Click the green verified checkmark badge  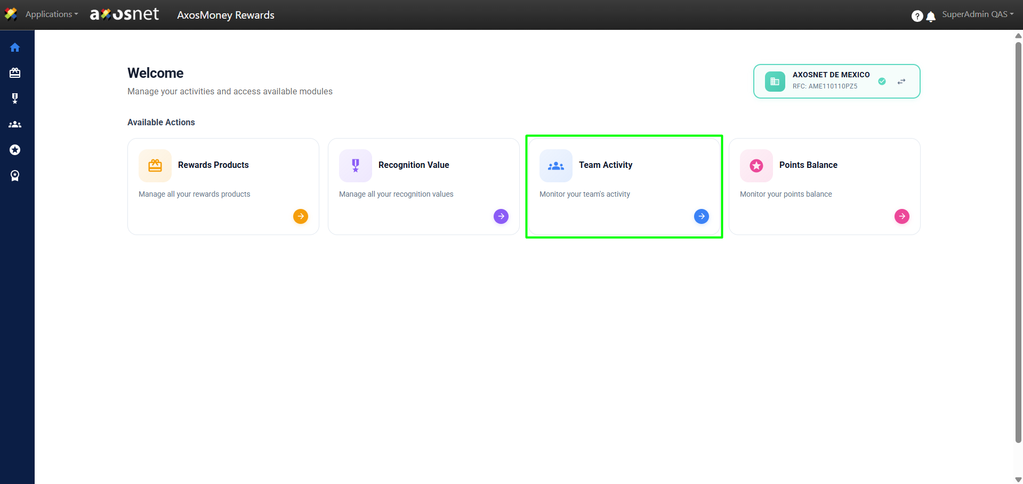click(x=882, y=82)
